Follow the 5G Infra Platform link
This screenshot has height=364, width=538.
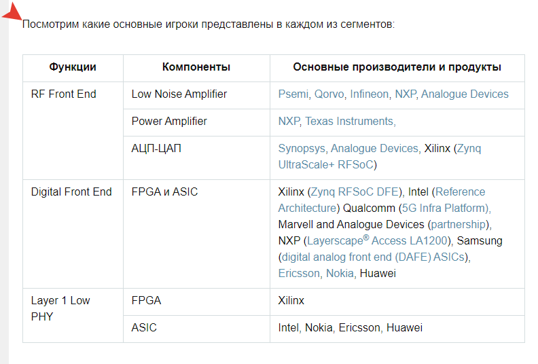point(445,208)
